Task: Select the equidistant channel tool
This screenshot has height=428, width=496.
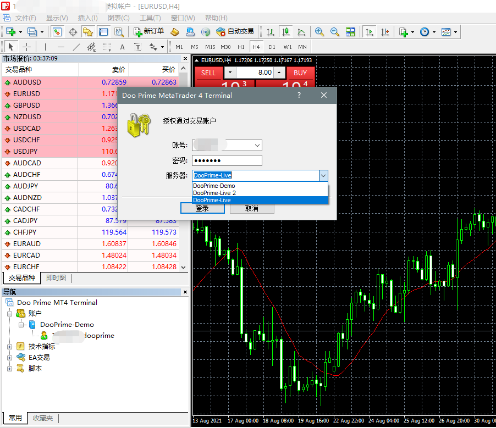Action: pyautogui.click(x=91, y=47)
